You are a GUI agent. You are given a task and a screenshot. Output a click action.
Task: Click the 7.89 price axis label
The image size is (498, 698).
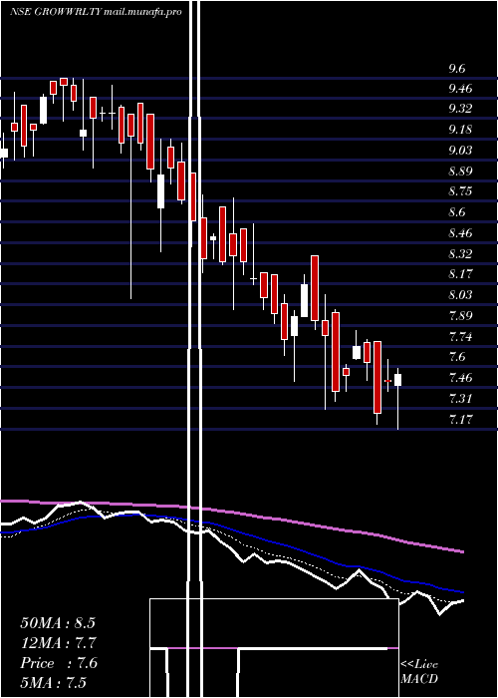(460, 316)
